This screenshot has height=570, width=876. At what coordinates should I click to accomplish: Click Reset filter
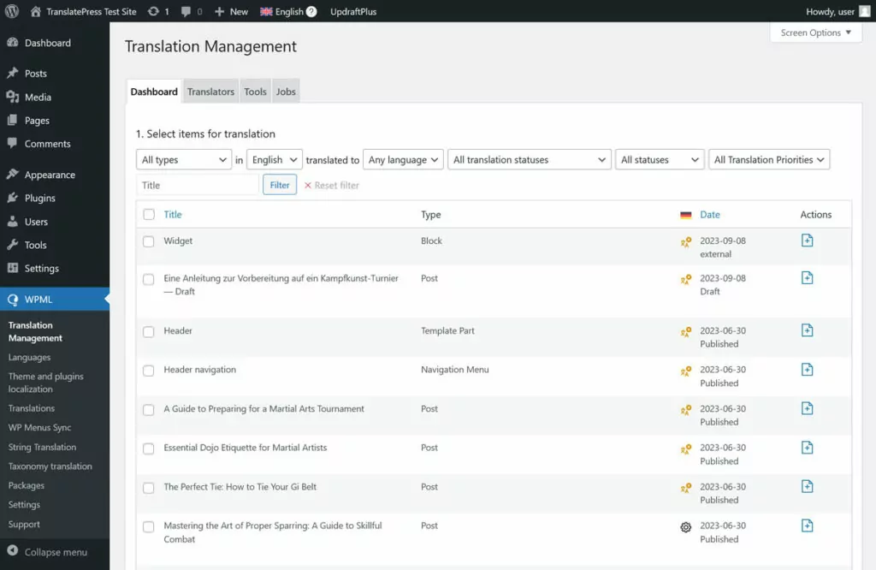(331, 185)
